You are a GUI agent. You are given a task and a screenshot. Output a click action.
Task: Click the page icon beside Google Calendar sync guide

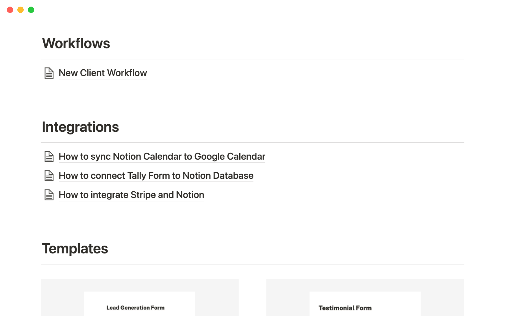pyautogui.click(x=49, y=157)
